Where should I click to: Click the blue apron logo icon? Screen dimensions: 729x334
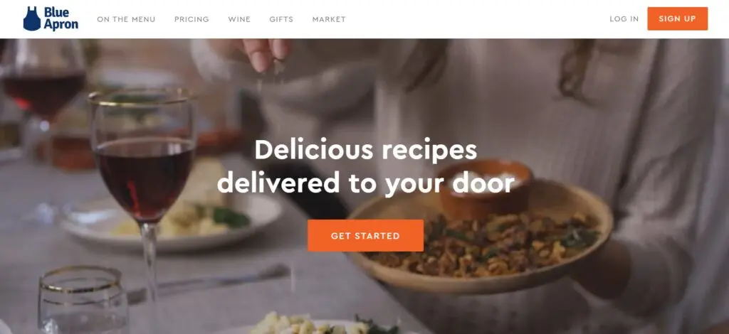[x=32, y=19]
